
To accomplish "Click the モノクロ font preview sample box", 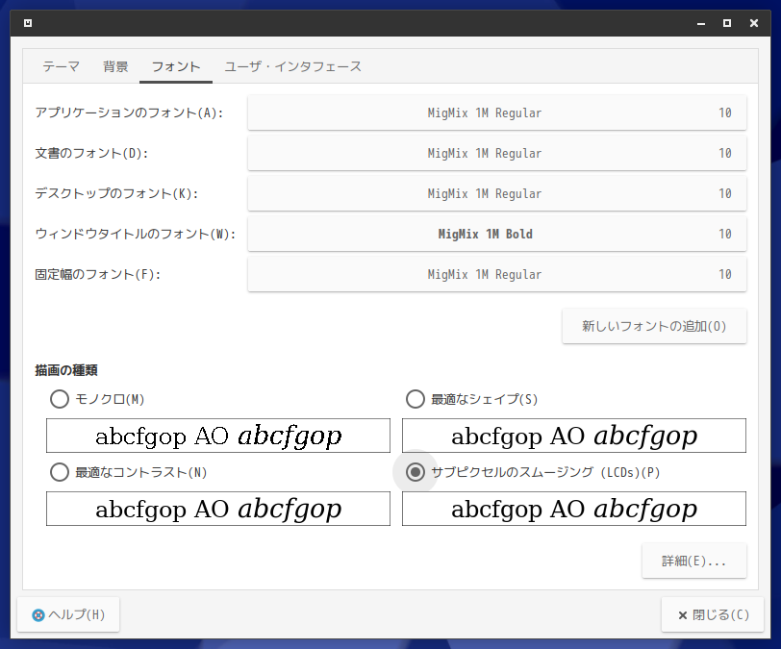I will [x=218, y=436].
